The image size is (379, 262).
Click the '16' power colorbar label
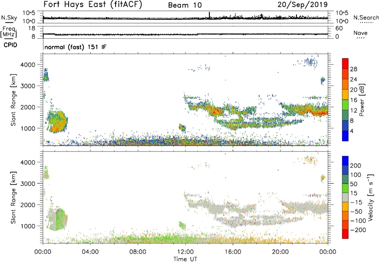point(353,100)
